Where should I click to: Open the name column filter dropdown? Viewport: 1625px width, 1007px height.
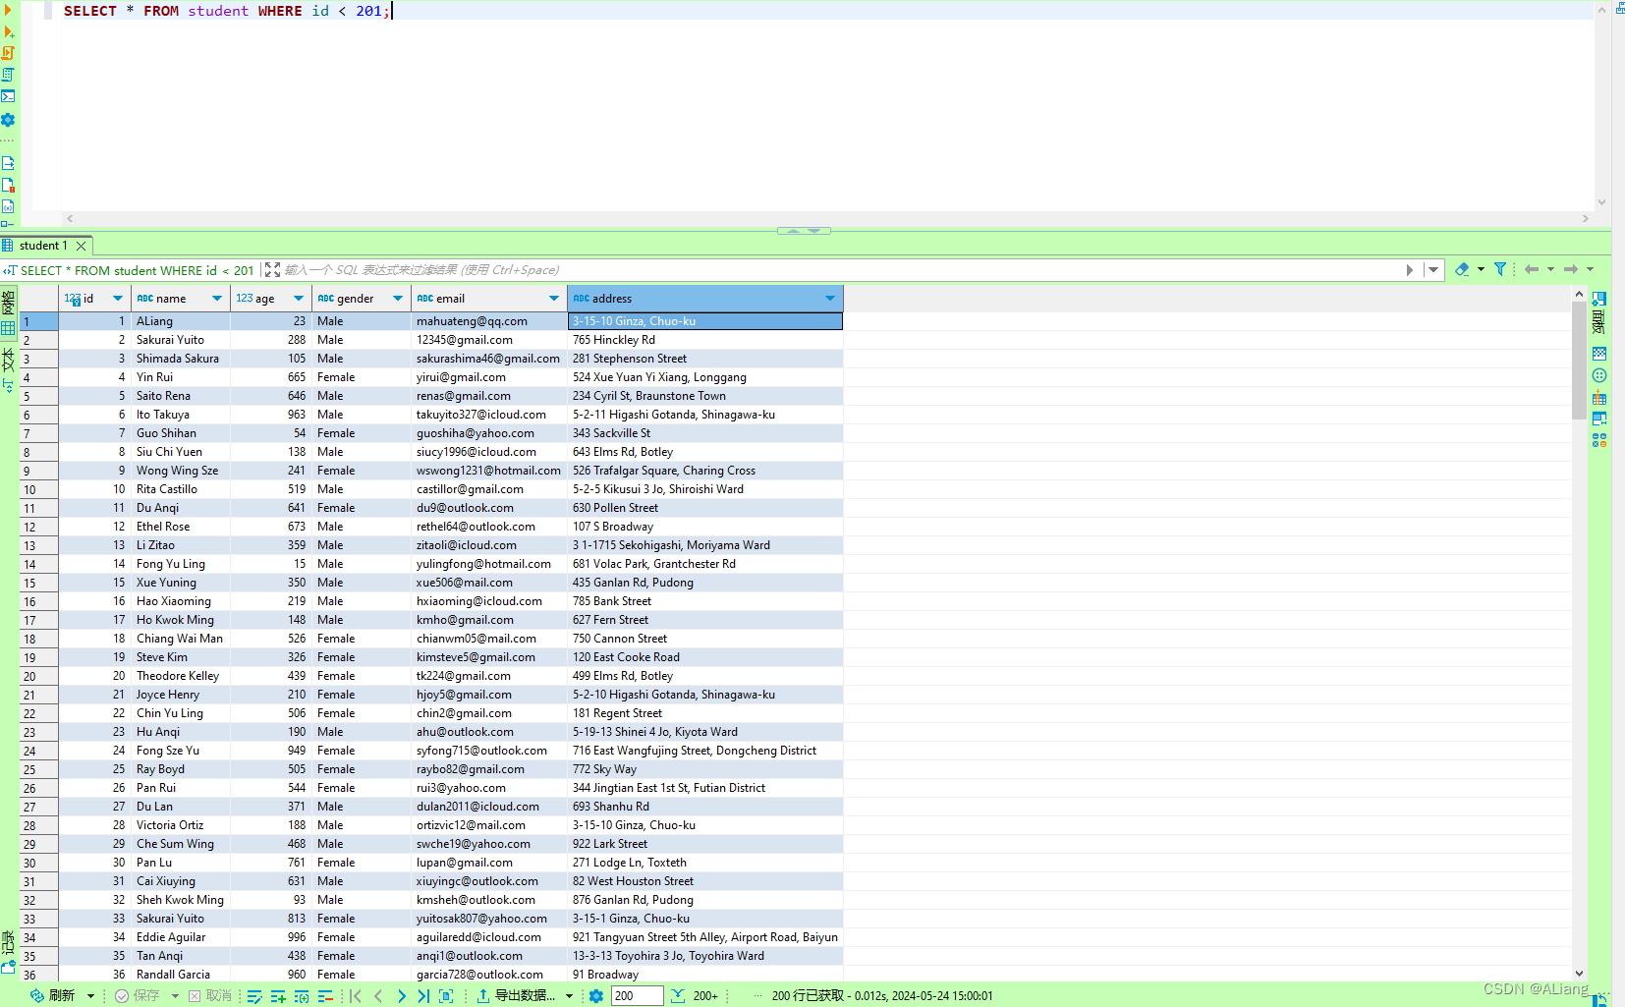[x=217, y=299]
